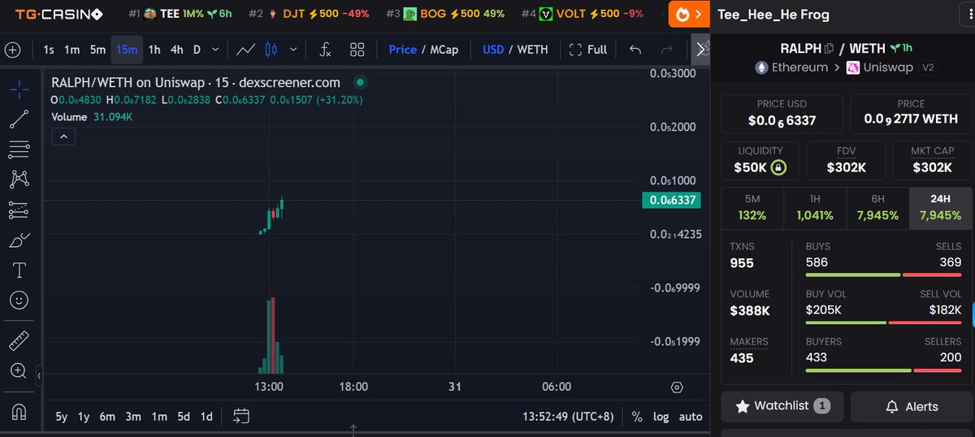Click the undo arrow icon
Screen dimensions: 975x437
tap(635, 50)
